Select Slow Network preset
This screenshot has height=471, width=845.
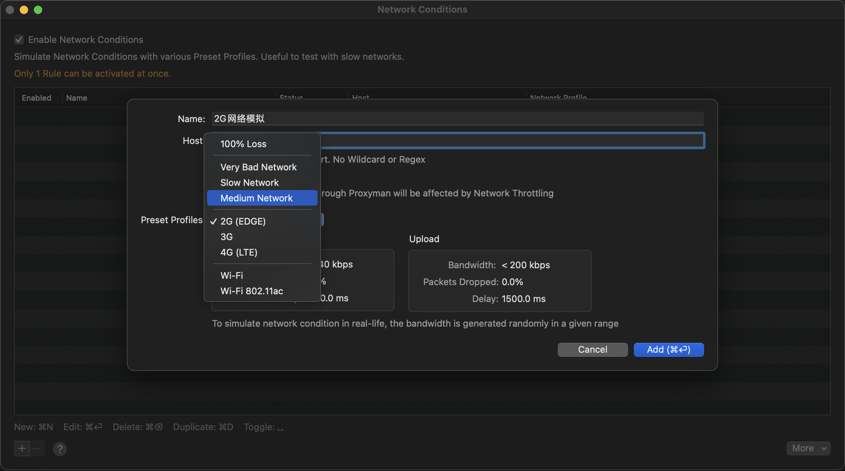click(x=249, y=182)
